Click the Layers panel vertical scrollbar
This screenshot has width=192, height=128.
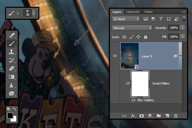184,77
